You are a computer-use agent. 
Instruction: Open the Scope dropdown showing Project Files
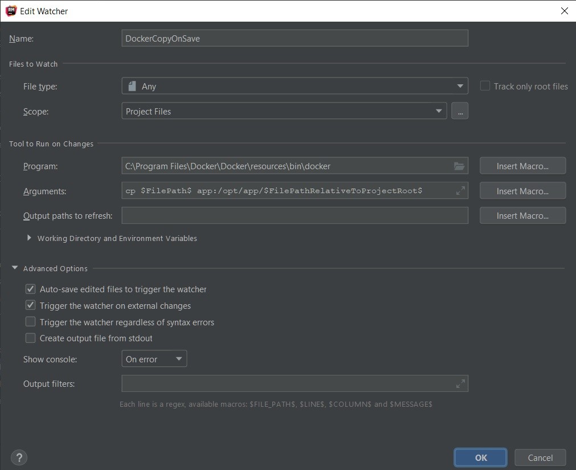pos(284,111)
